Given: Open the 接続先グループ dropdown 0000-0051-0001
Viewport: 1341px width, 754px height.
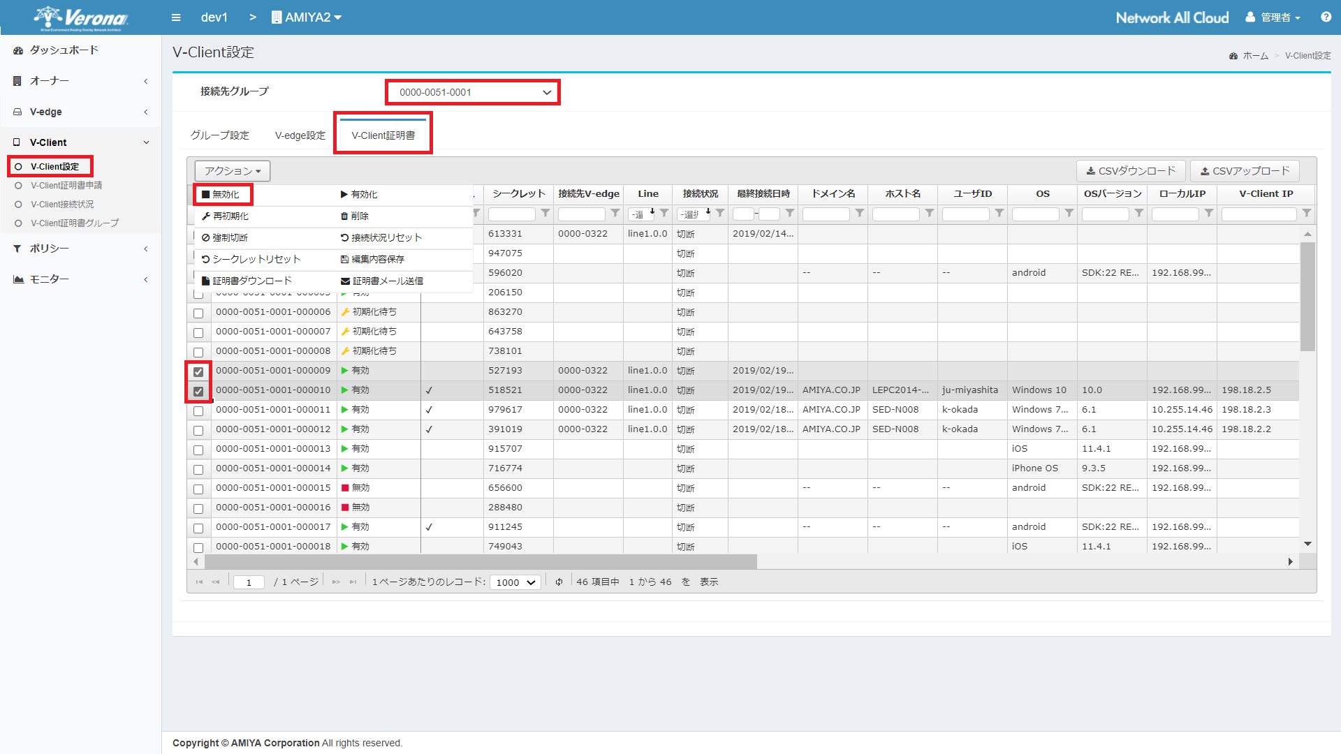Looking at the screenshot, I should 473,92.
